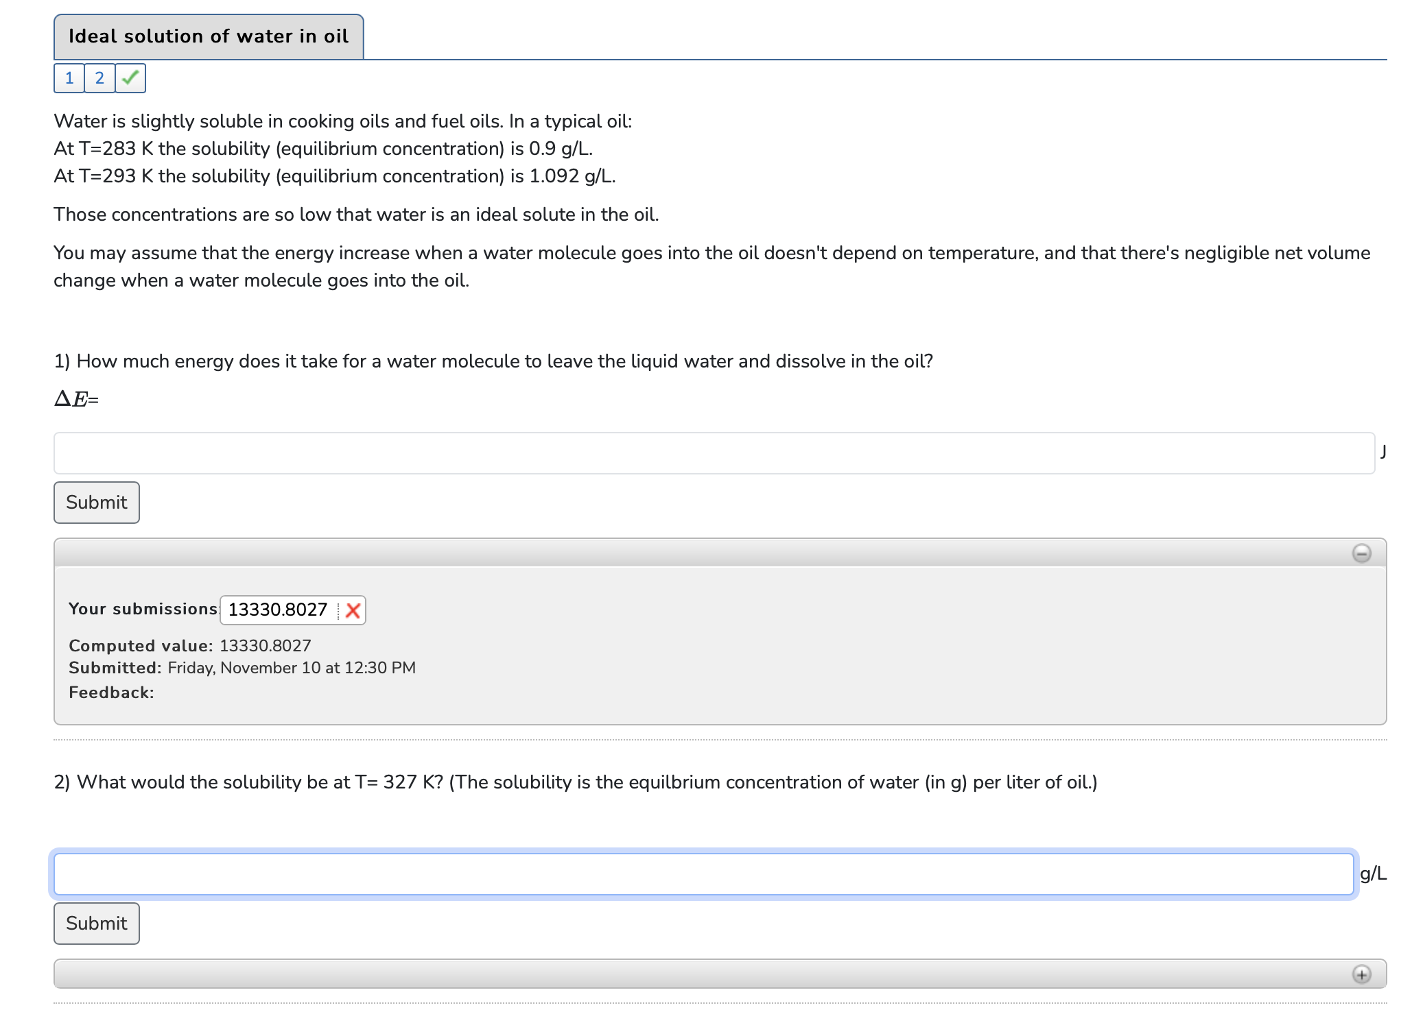Click the red X on submission 13330.8027
The height and width of the screenshot is (1012, 1412).
click(353, 610)
